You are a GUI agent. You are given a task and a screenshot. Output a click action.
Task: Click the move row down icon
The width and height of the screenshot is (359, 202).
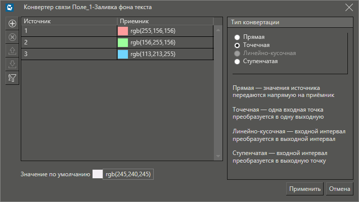pyautogui.click(x=13, y=64)
